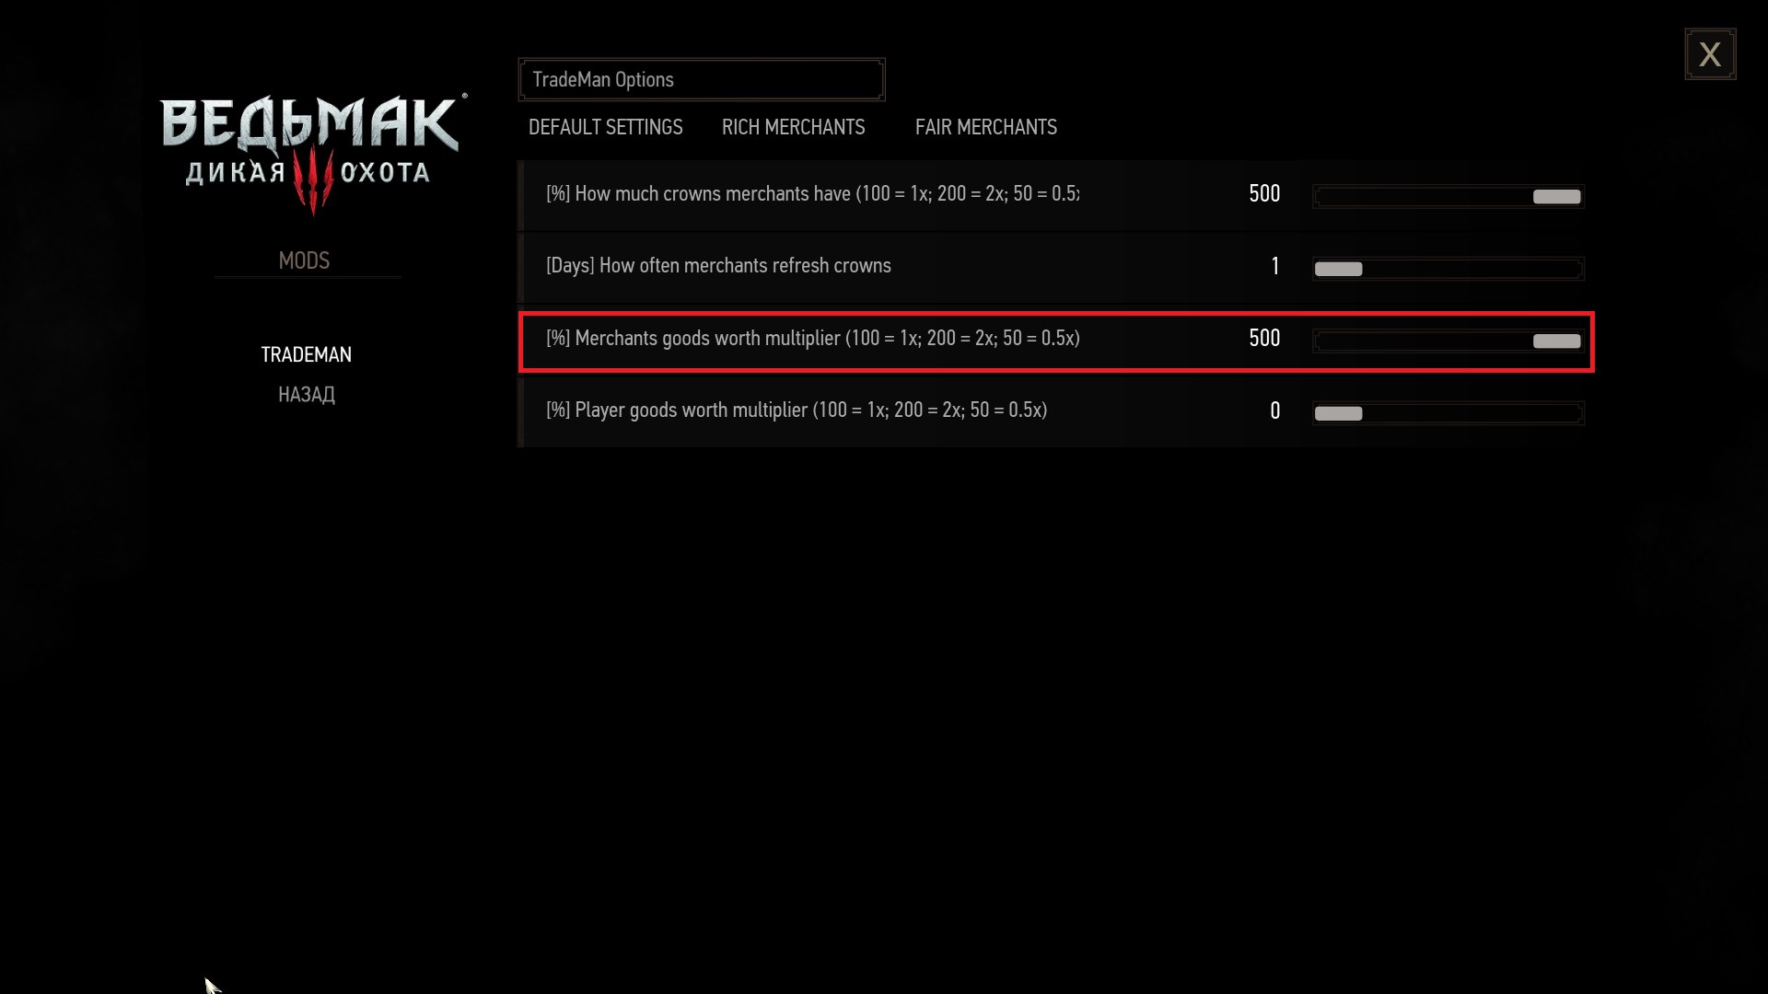Click the crowns refresh days slider handle
Screen dimensions: 1768x994
[1338, 269]
